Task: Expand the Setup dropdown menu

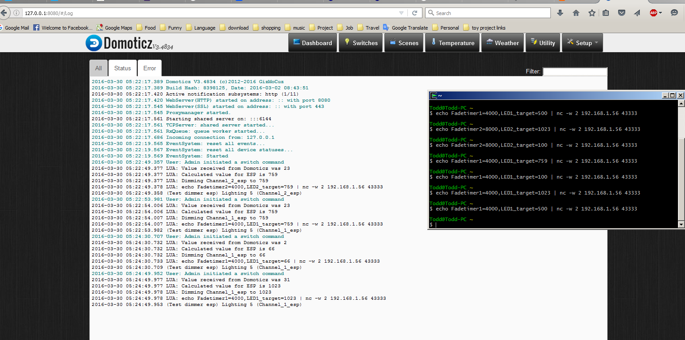Action: coord(582,43)
